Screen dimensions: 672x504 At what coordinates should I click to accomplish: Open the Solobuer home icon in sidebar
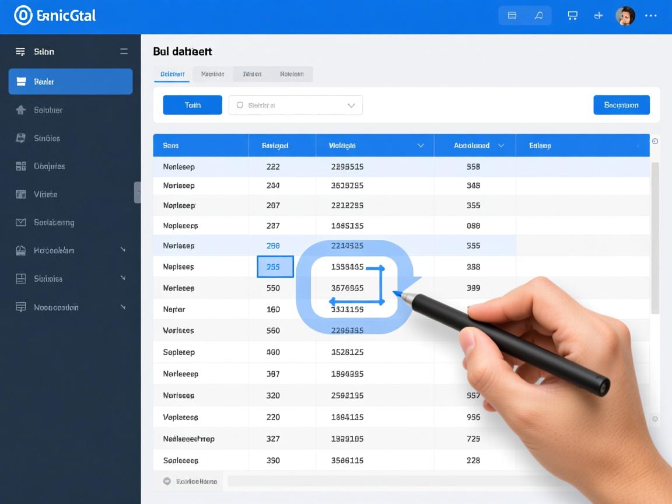pyautogui.click(x=21, y=110)
